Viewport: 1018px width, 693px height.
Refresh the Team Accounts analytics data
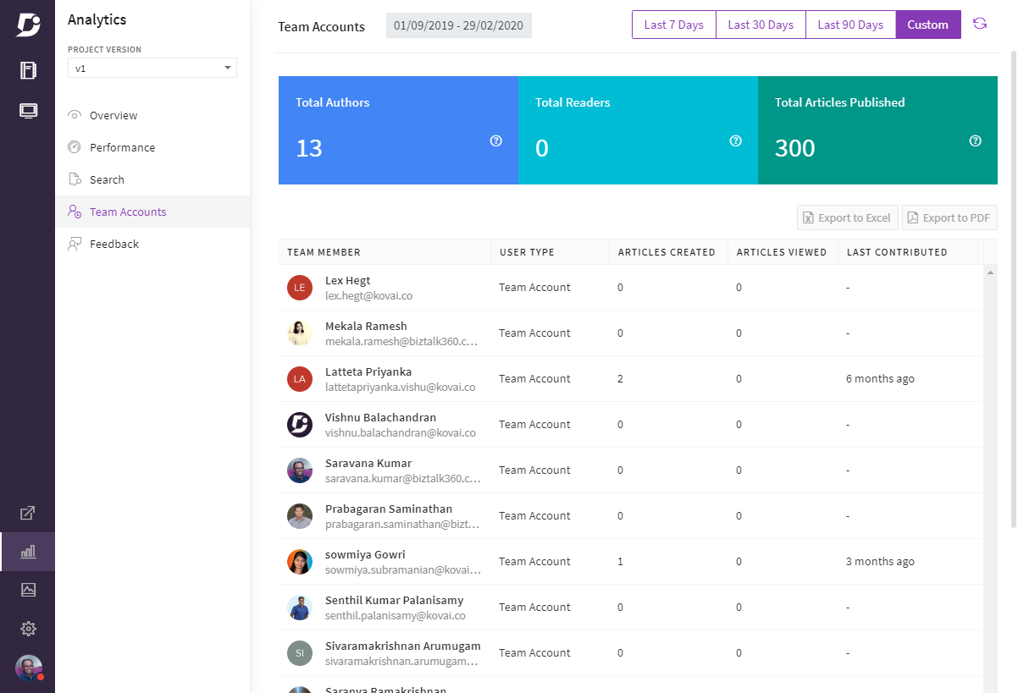click(980, 24)
